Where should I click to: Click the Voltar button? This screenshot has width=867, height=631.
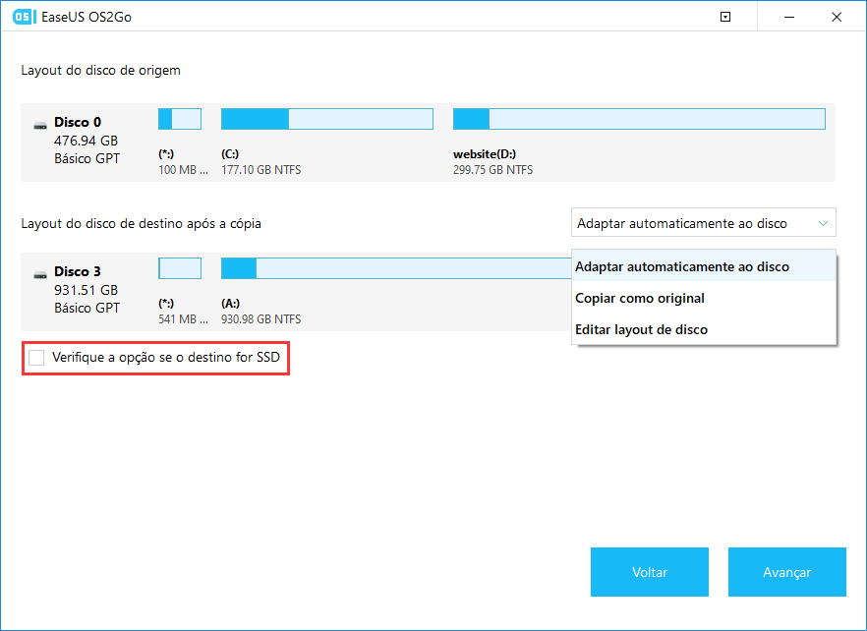pos(649,572)
